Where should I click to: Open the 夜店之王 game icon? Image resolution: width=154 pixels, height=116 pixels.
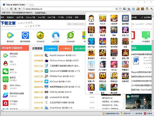[x=125, y=30]
